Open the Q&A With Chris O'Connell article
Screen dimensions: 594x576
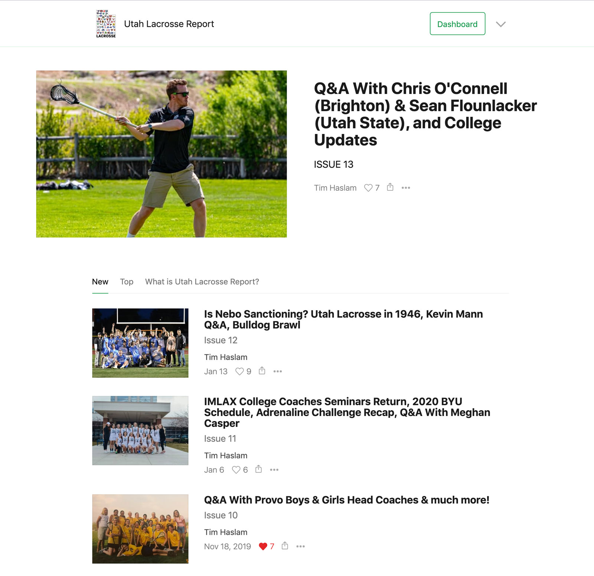click(425, 114)
